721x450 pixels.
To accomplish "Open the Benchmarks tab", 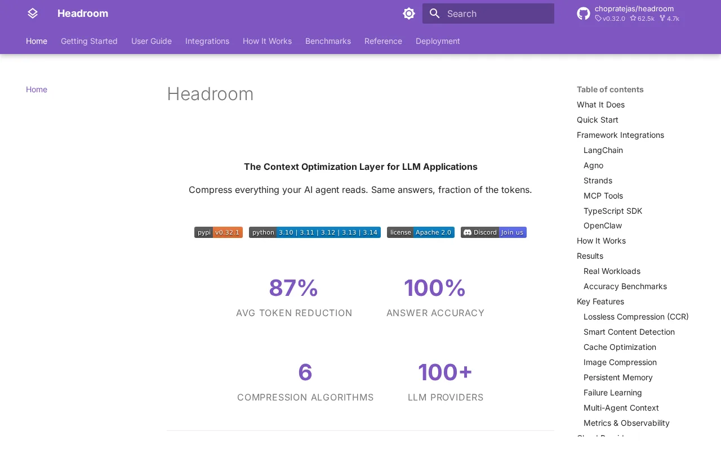I will click(x=328, y=41).
